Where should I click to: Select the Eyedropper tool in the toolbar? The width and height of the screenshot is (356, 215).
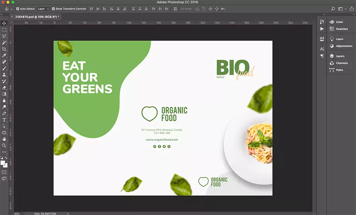(4, 55)
